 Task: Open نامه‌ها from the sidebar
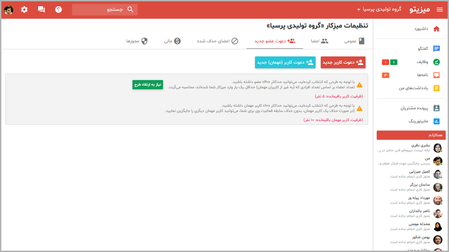423,75
